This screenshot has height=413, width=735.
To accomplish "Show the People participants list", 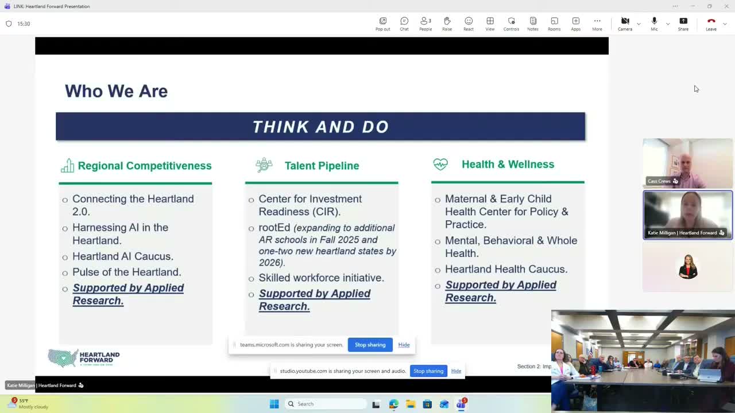I will [x=425, y=24].
